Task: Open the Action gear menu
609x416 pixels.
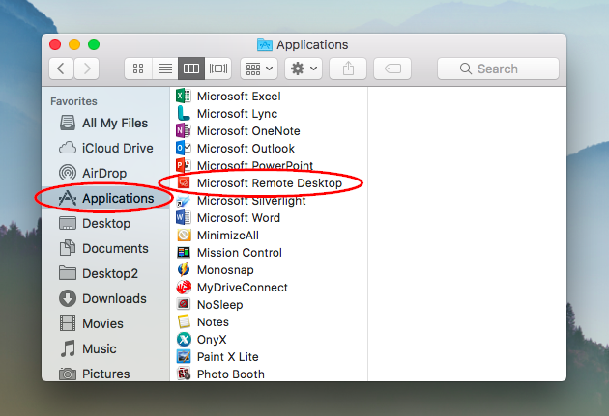Action: point(304,69)
